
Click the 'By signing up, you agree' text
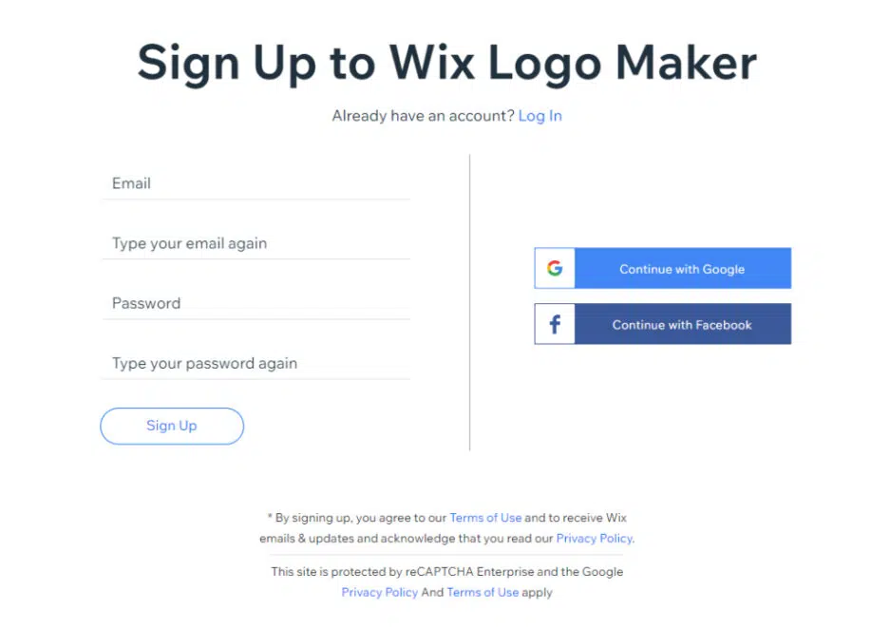361,518
